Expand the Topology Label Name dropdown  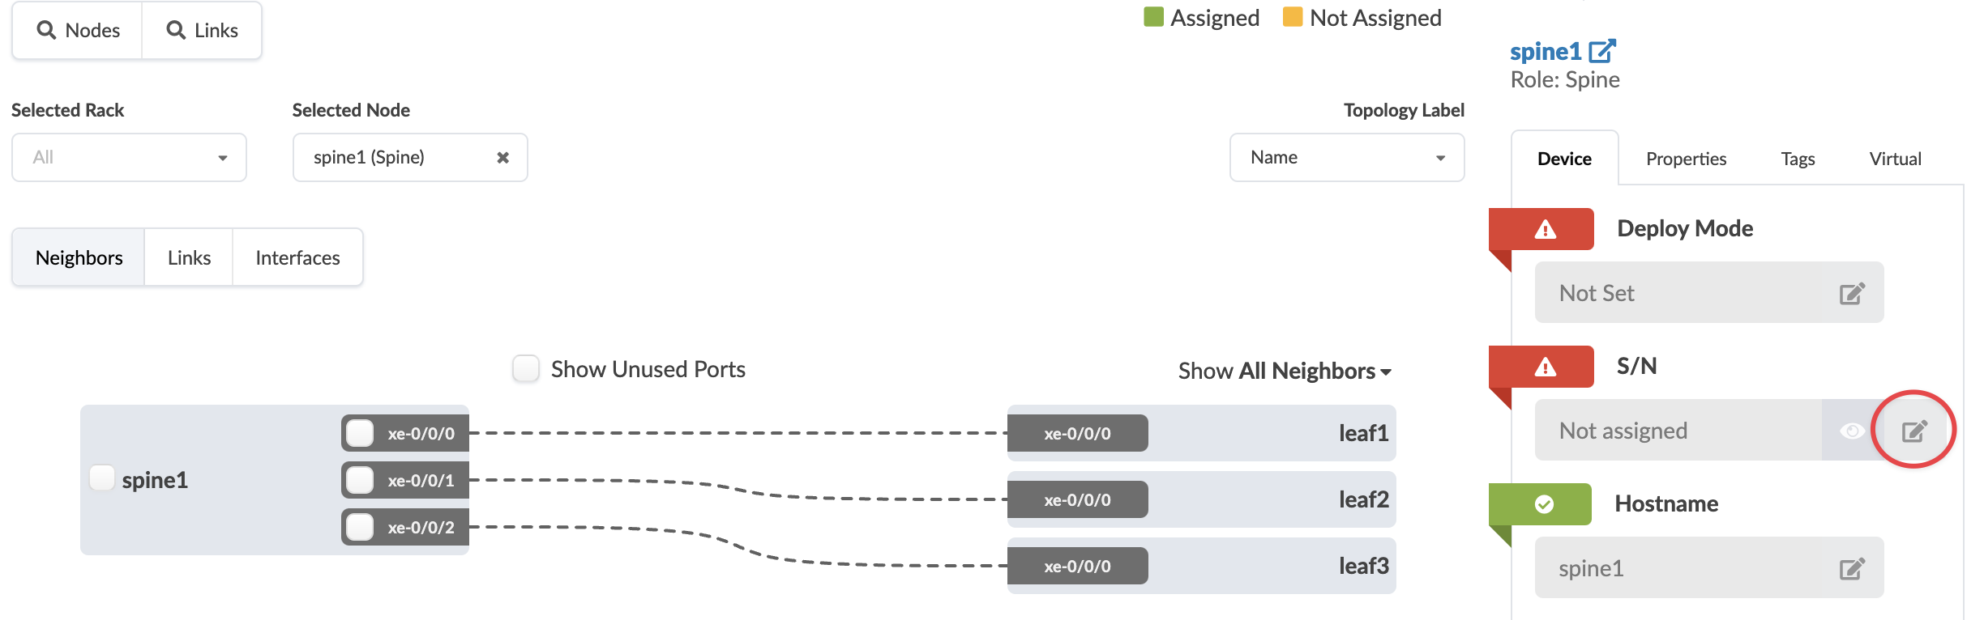[x=1346, y=158]
